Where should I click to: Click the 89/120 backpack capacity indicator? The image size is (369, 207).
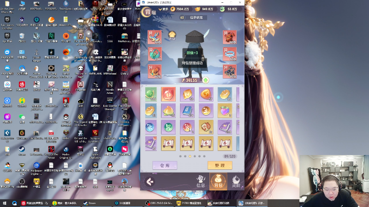[x=230, y=156]
